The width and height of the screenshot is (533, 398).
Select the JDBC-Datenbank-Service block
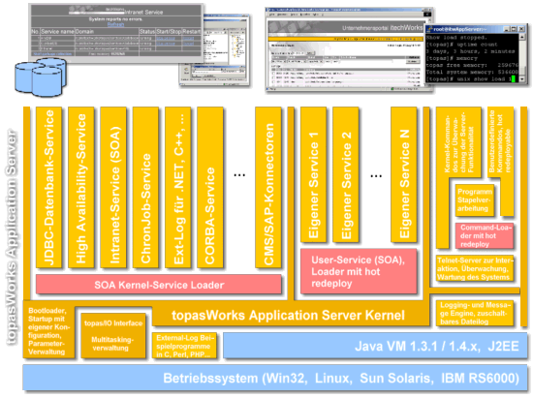pos(49,187)
